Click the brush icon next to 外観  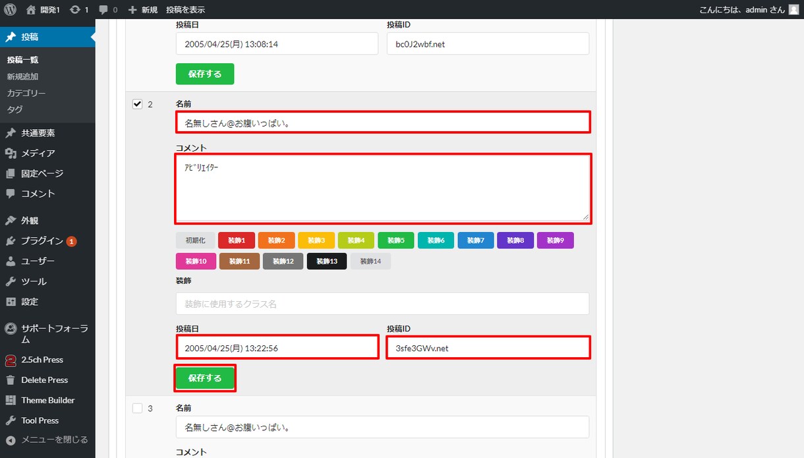[11, 221]
